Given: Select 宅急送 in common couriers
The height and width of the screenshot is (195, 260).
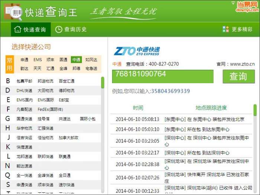Looking at the screenshot, I should tap(91, 68).
